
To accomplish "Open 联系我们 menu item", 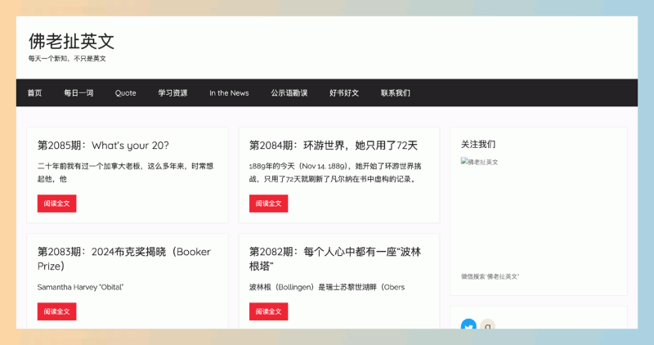I will (x=396, y=92).
